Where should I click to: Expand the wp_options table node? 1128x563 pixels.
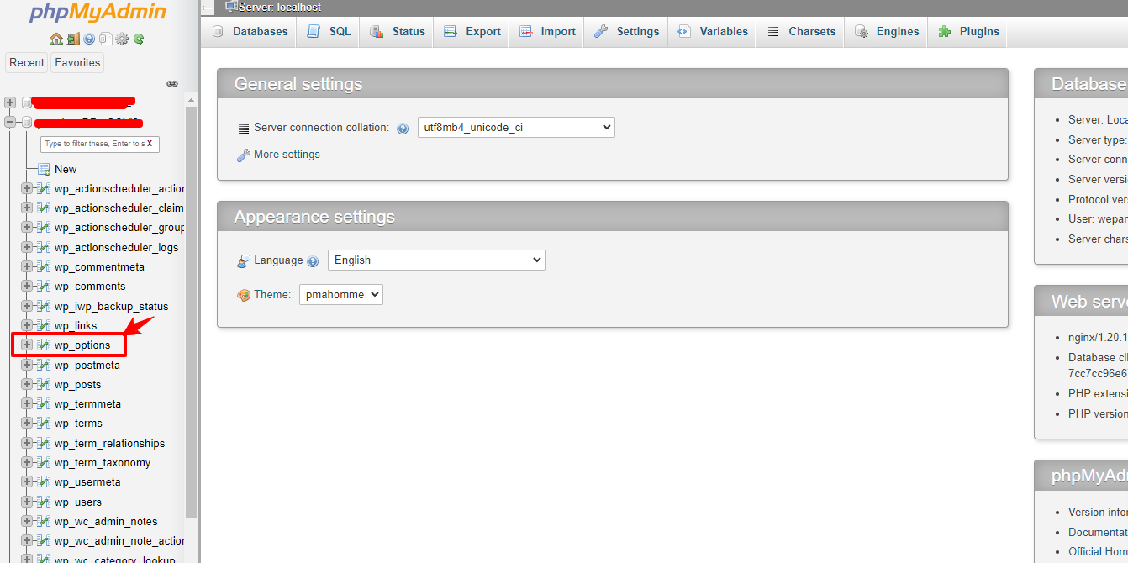pos(27,345)
